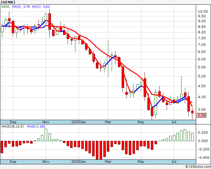Click the 5.00 price axis label

click(202, 76)
